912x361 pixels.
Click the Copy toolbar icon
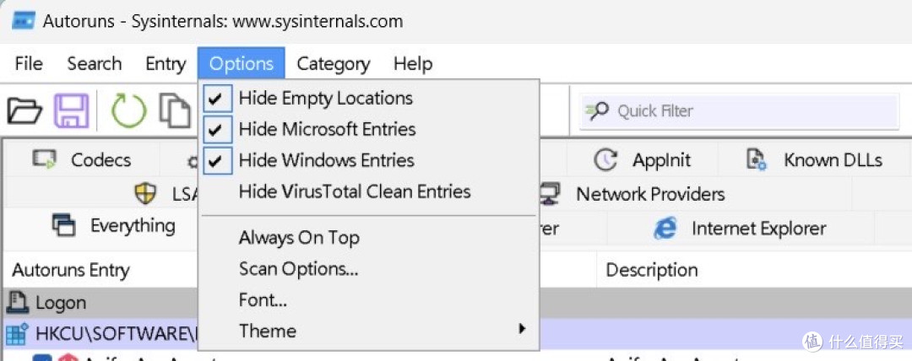176,110
